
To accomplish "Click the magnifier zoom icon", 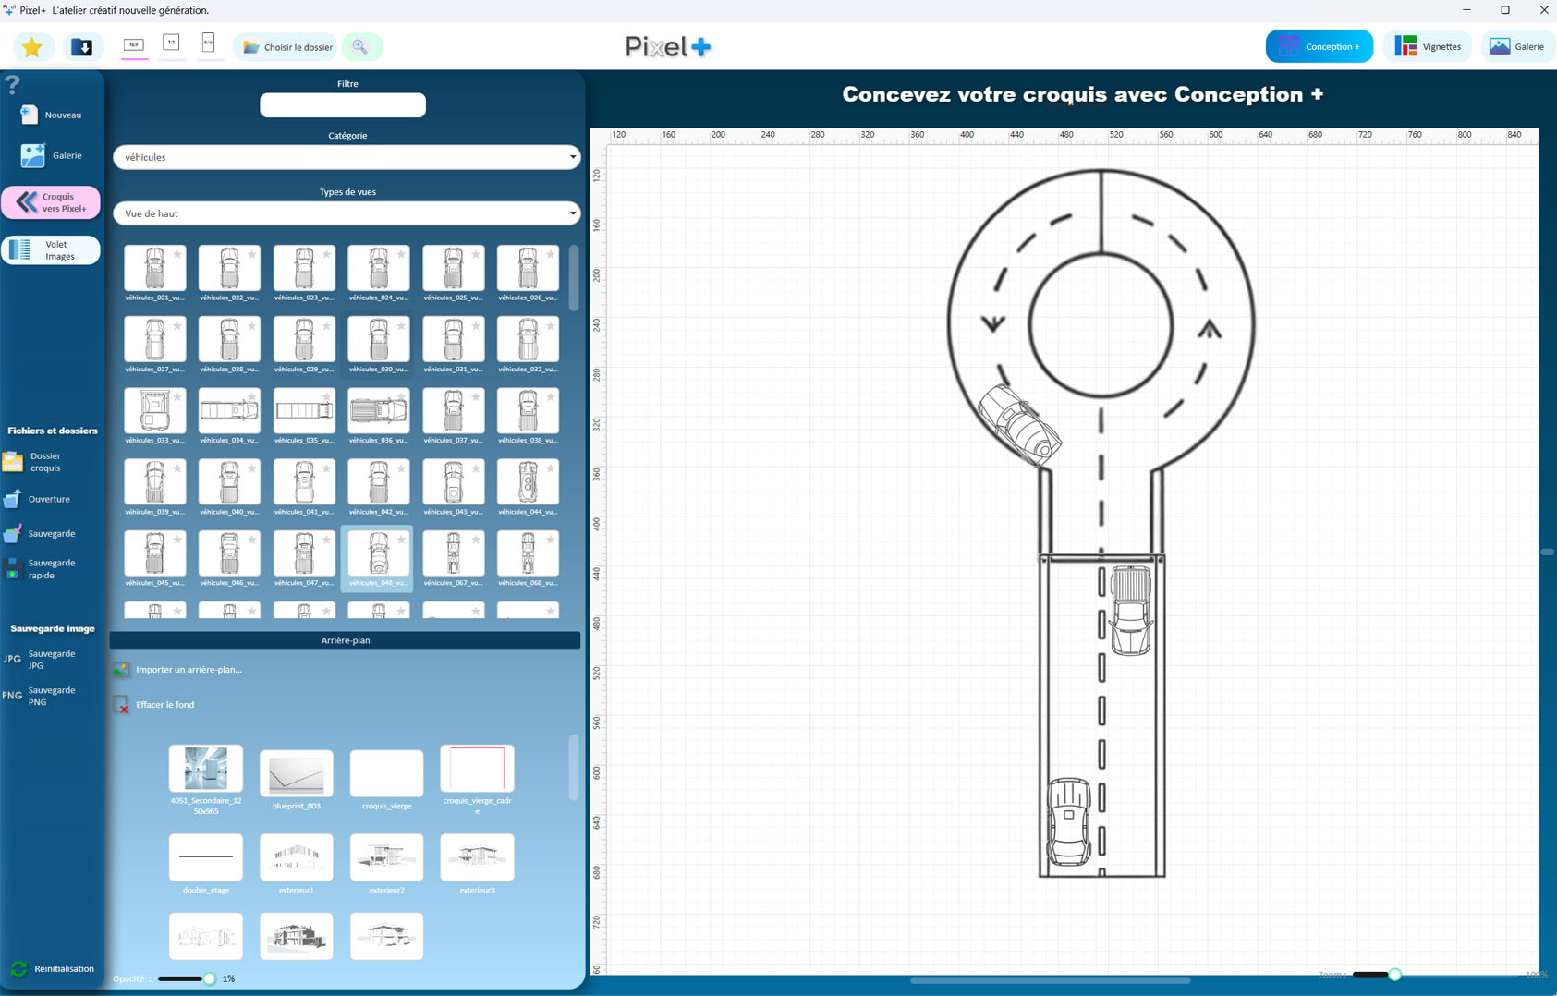I will 360,47.
